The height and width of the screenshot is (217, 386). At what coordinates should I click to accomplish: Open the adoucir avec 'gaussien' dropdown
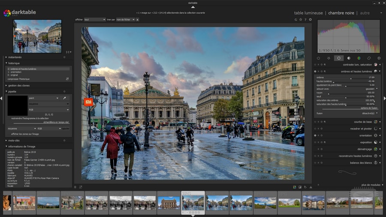tap(347, 89)
